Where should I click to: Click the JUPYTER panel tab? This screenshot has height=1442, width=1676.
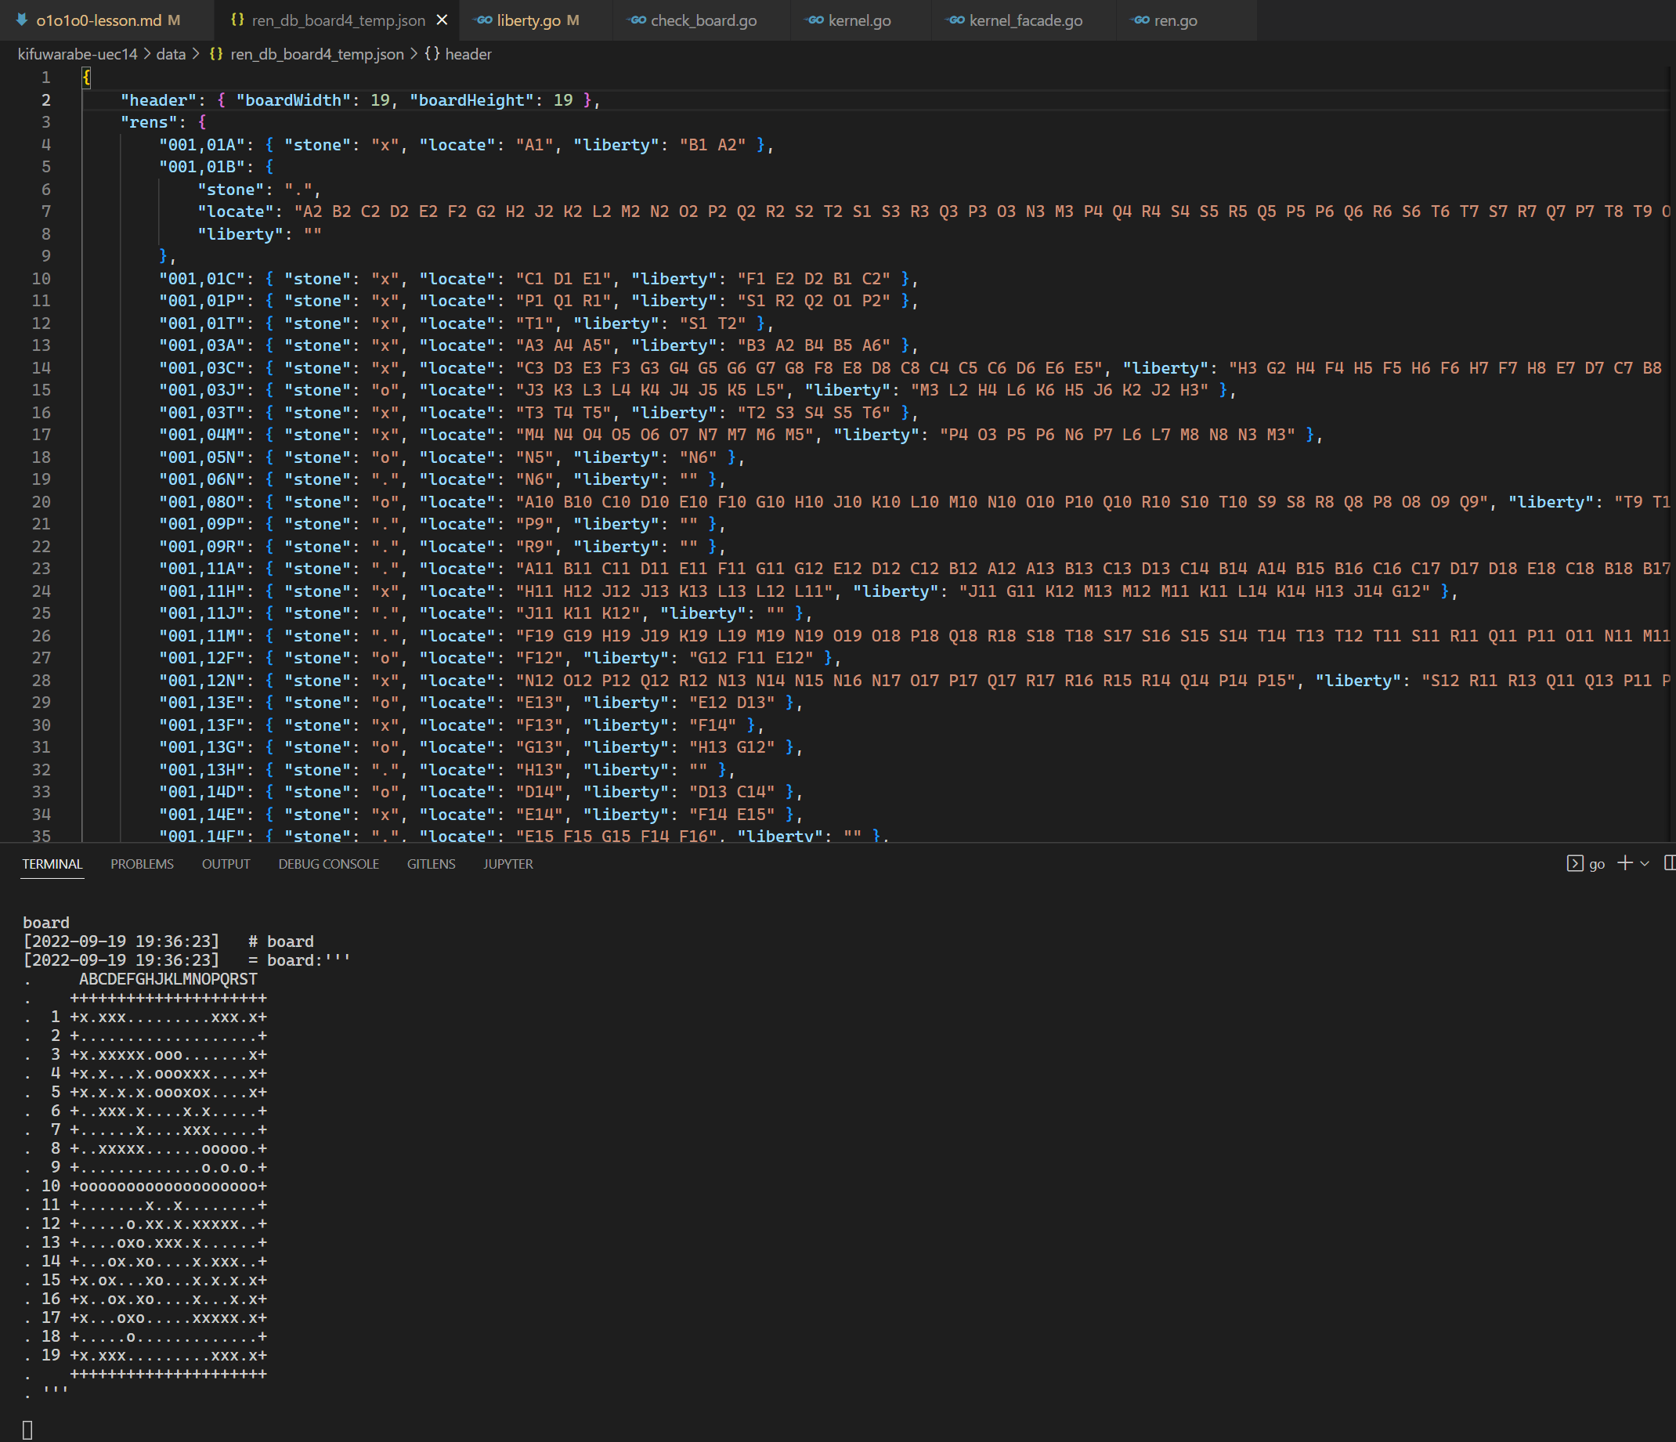(x=507, y=864)
